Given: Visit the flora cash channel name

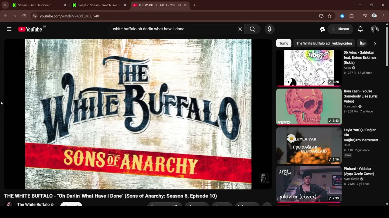Looking at the screenshot, I should click(x=350, y=107).
